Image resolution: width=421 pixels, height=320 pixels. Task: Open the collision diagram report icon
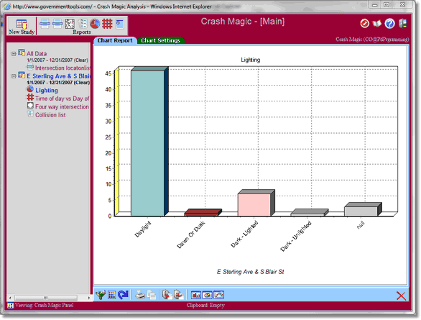pyautogui.click(x=70, y=24)
